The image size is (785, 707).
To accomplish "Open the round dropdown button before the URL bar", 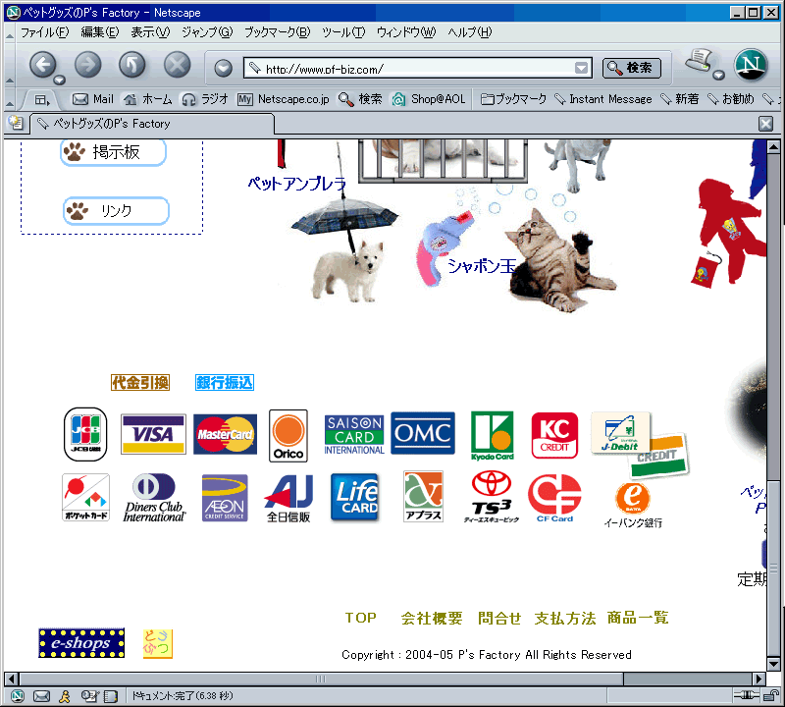I will click(224, 68).
